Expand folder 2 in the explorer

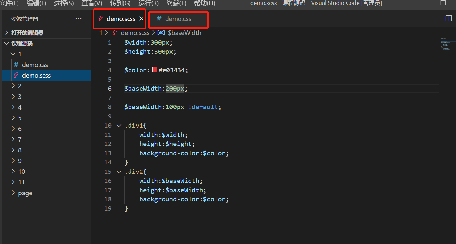tap(13, 86)
